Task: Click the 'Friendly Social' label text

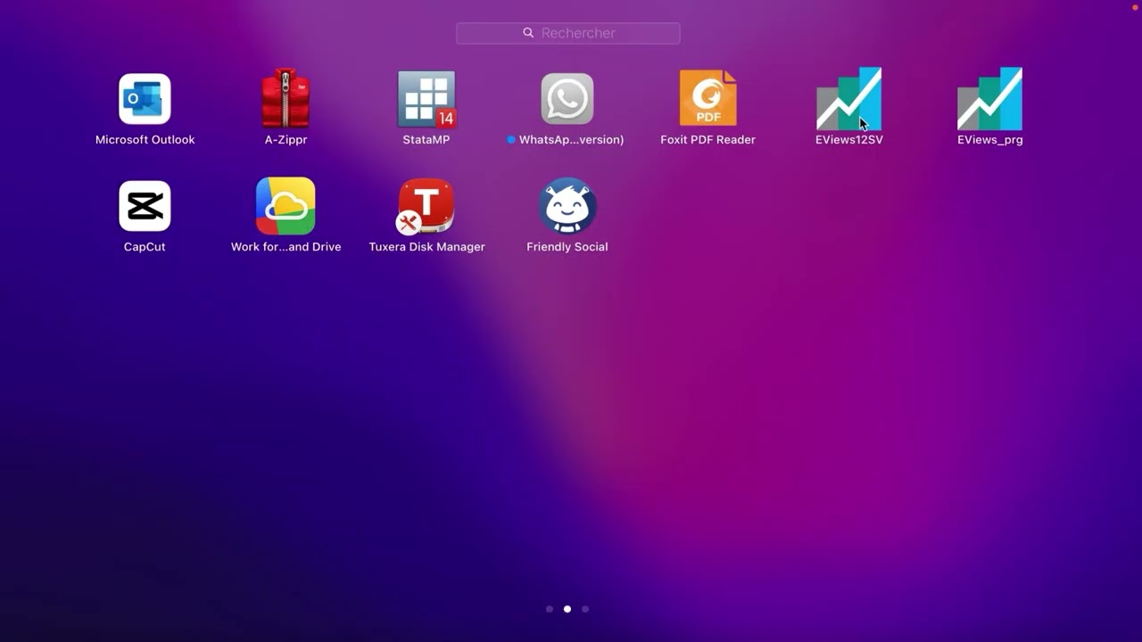Action: 567,247
